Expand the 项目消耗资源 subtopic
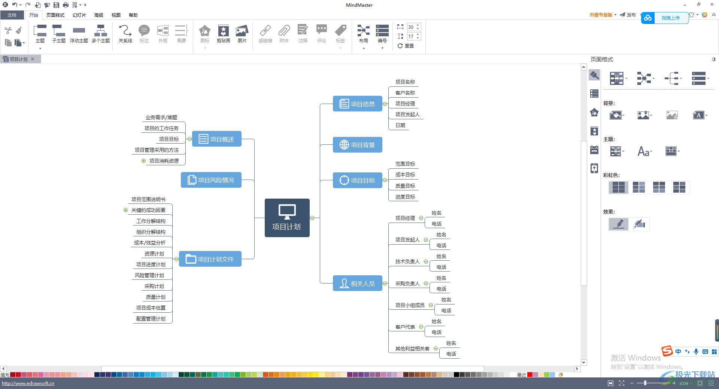 (143, 161)
